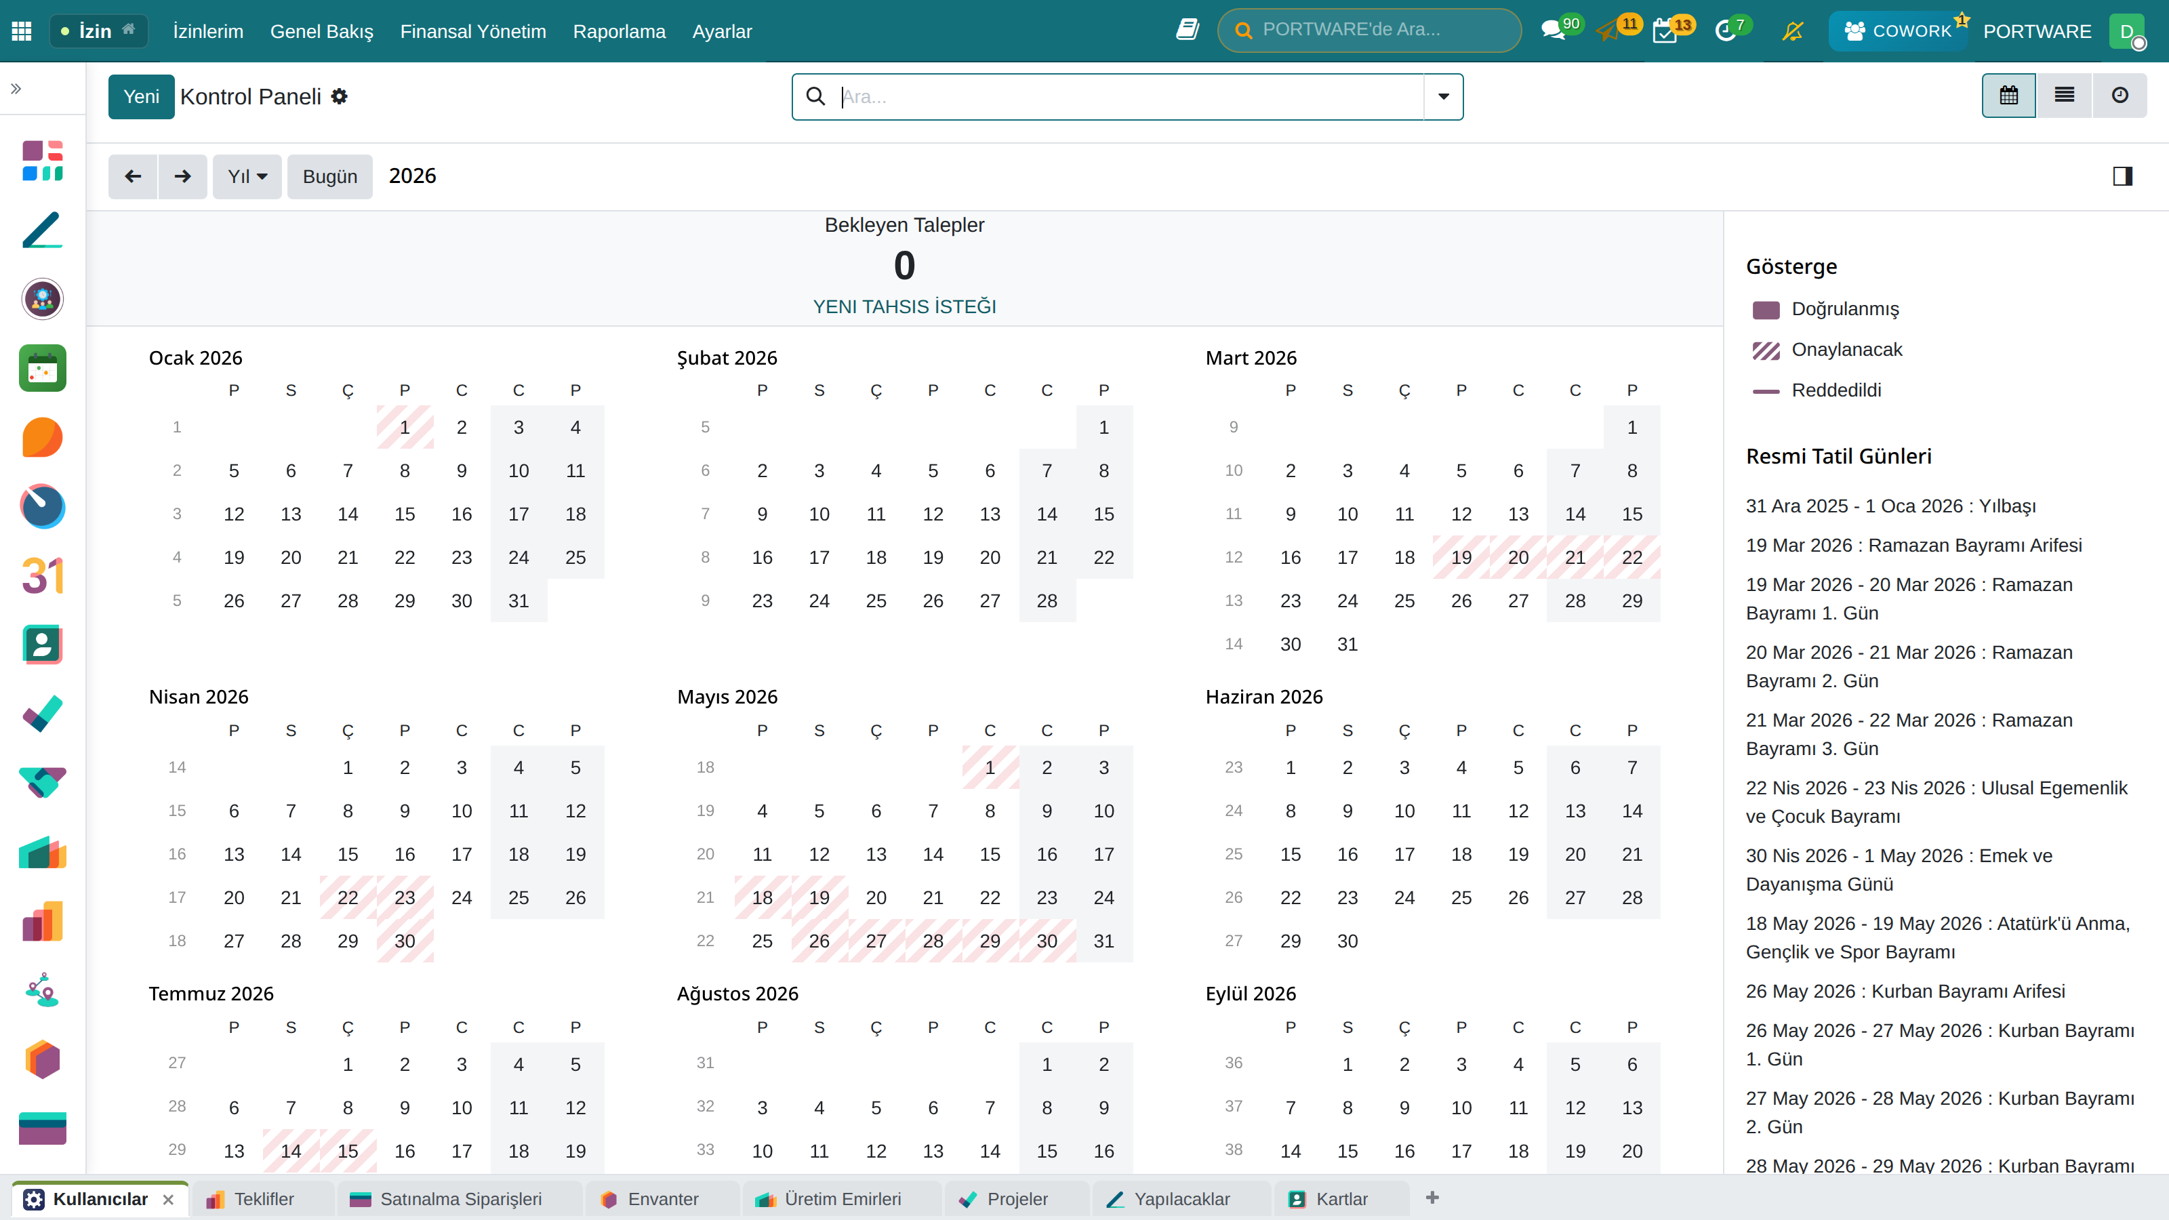Expand the left sidebar chevron

click(x=16, y=88)
